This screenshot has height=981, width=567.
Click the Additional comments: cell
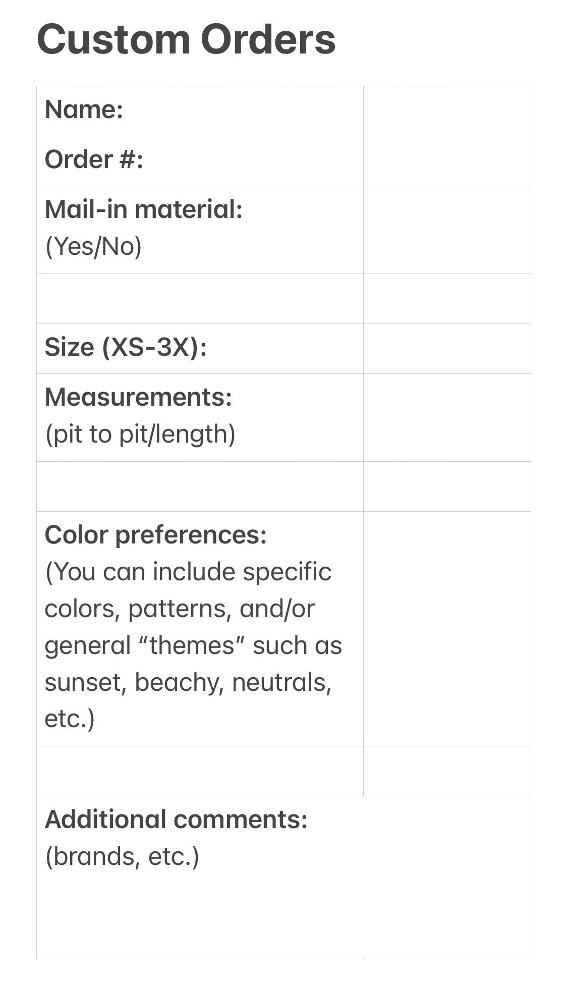tap(283, 878)
